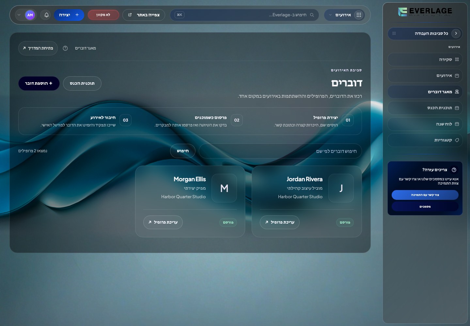Open the AM user avatar
Image resolution: width=470 pixels, height=326 pixels.
pos(30,15)
